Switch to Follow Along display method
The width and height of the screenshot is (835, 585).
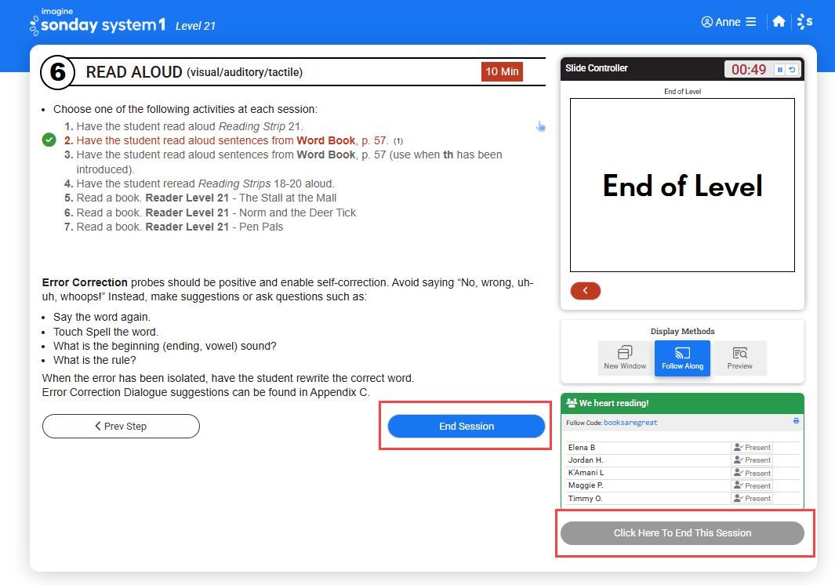(682, 358)
